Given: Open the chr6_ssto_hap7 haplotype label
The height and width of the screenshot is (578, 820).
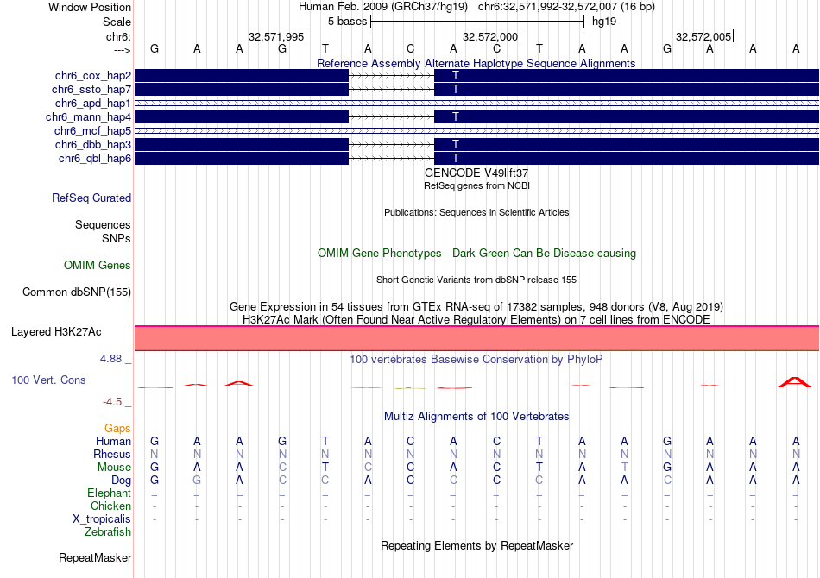Looking at the screenshot, I should [91, 90].
